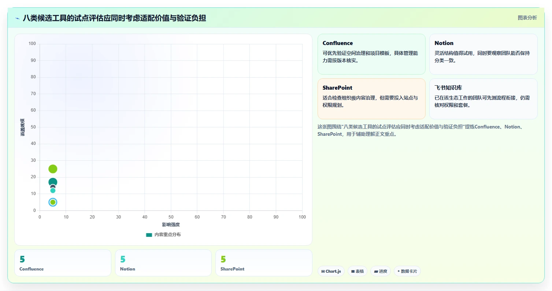Viewport: 552px width, 291px height.
Task: Click the chart title 八类候选工具的试点评估
Action: (x=114, y=18)
